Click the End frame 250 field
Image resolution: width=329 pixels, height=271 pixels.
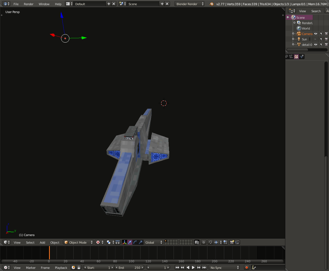click(130, 268)
